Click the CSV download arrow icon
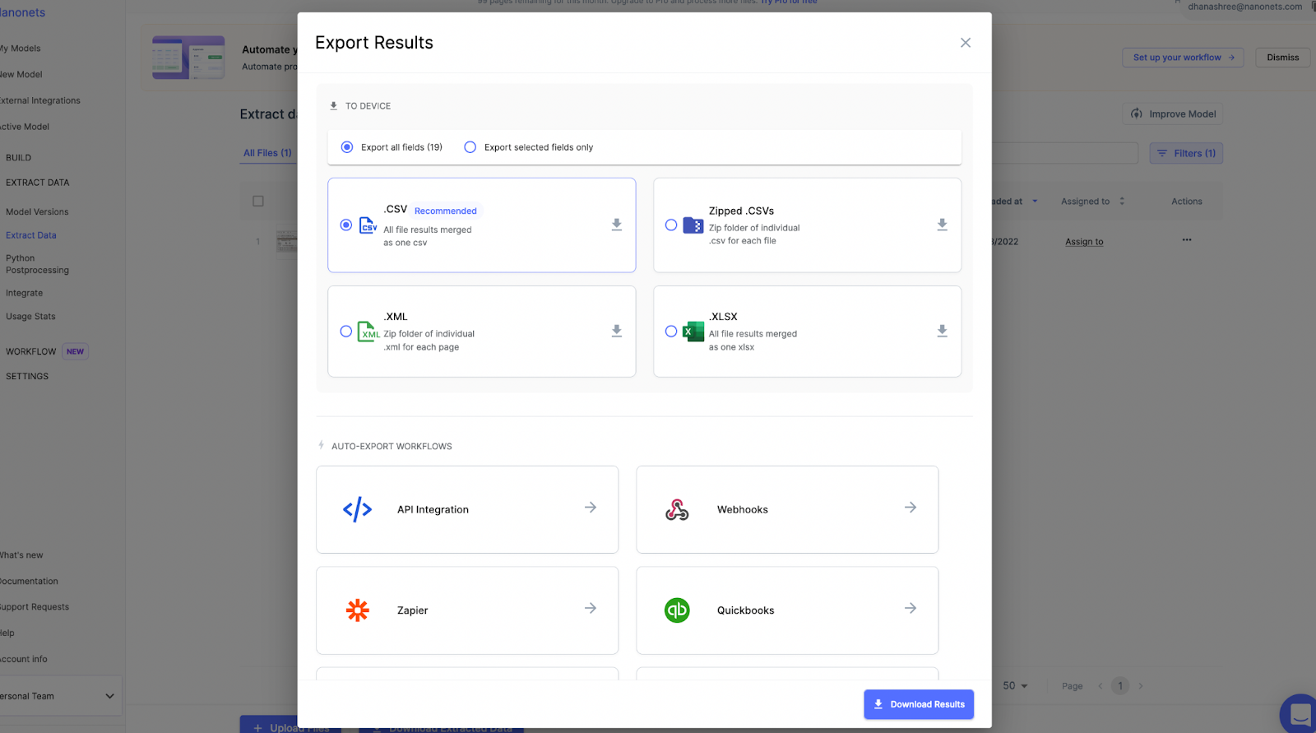 tap(617, 225)
